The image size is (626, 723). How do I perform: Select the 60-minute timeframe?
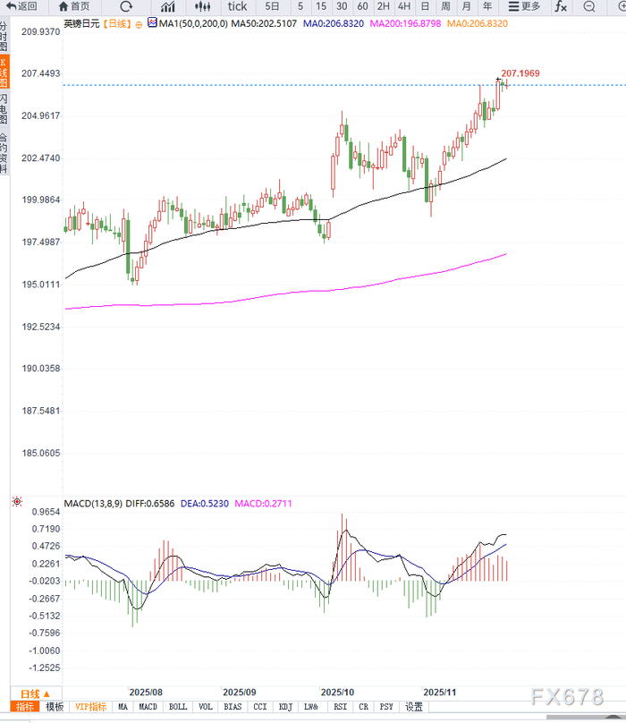pos(362,6)
